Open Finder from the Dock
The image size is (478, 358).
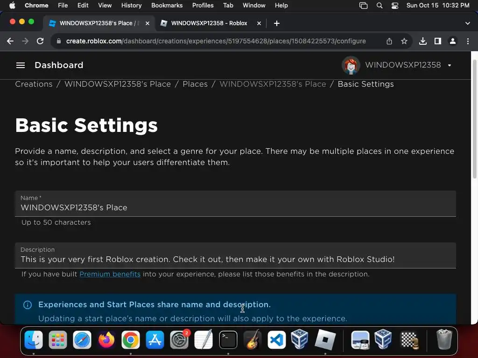34,340
